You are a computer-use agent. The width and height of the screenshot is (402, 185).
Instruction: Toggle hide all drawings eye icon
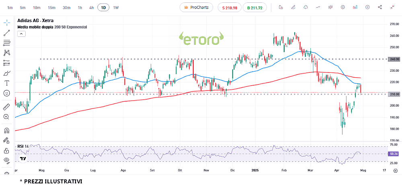pos(7,161)
